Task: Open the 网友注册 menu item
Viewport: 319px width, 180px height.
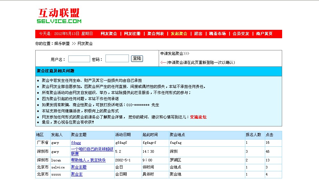Action: click(x=132, y=34)
